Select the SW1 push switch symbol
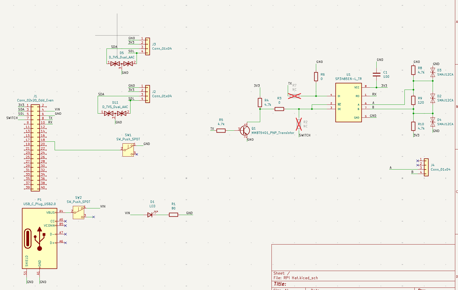Viewport: 458px width, 290px height. [x=128, y=150]
